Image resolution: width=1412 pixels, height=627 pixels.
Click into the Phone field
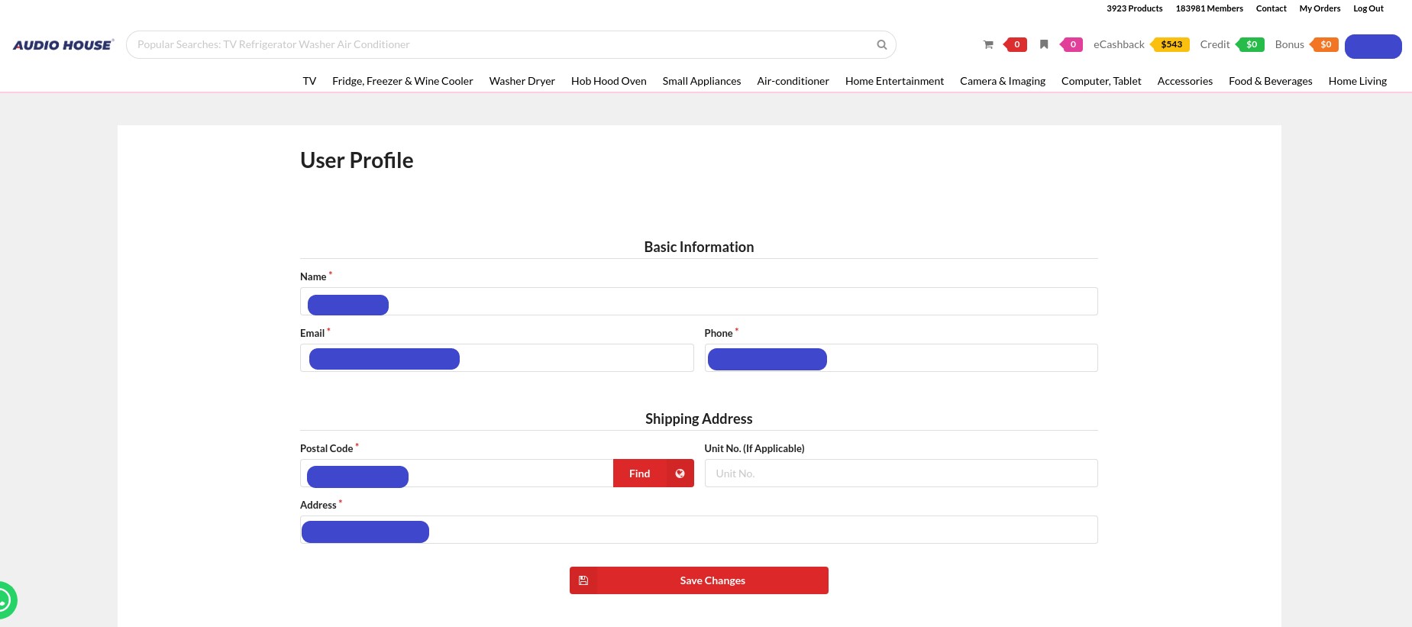point(901,358)
